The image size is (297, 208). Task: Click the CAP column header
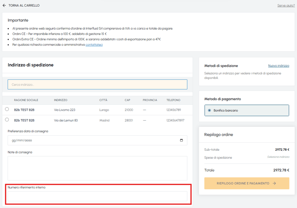[128, 100]
